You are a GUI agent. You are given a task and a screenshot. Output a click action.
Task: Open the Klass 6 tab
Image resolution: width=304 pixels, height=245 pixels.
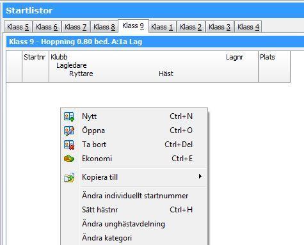coord(47,27)
